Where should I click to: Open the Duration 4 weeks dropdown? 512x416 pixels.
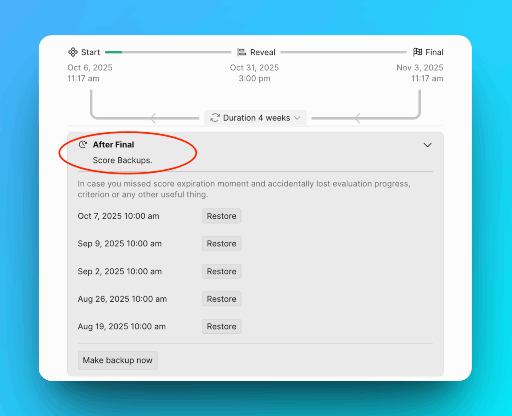click(x=255, y=118)
